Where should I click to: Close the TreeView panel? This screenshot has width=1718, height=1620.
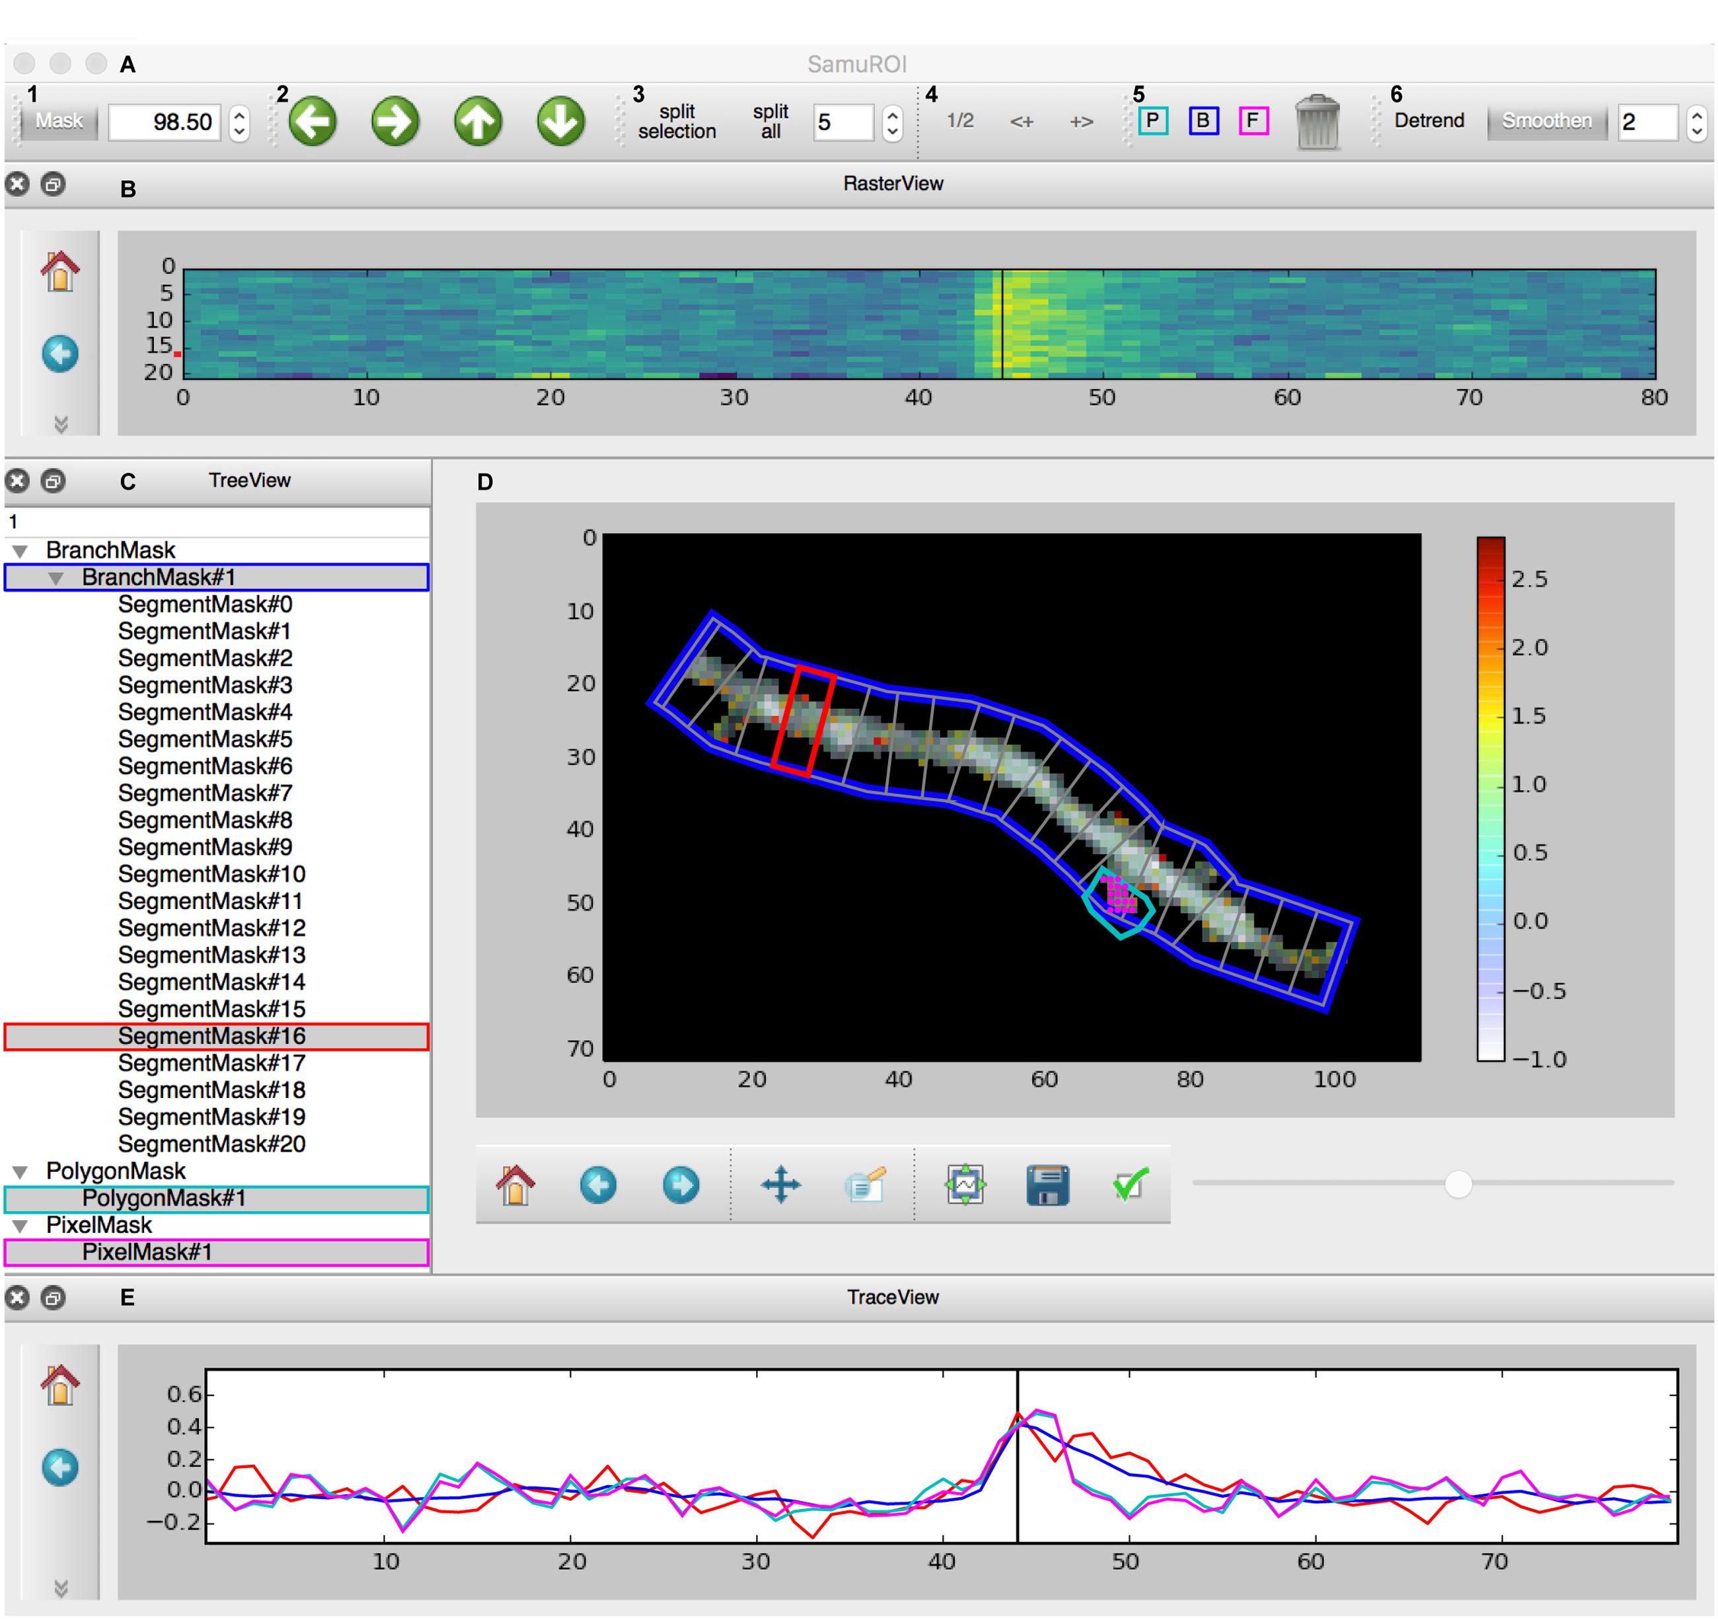coord(17,480)
